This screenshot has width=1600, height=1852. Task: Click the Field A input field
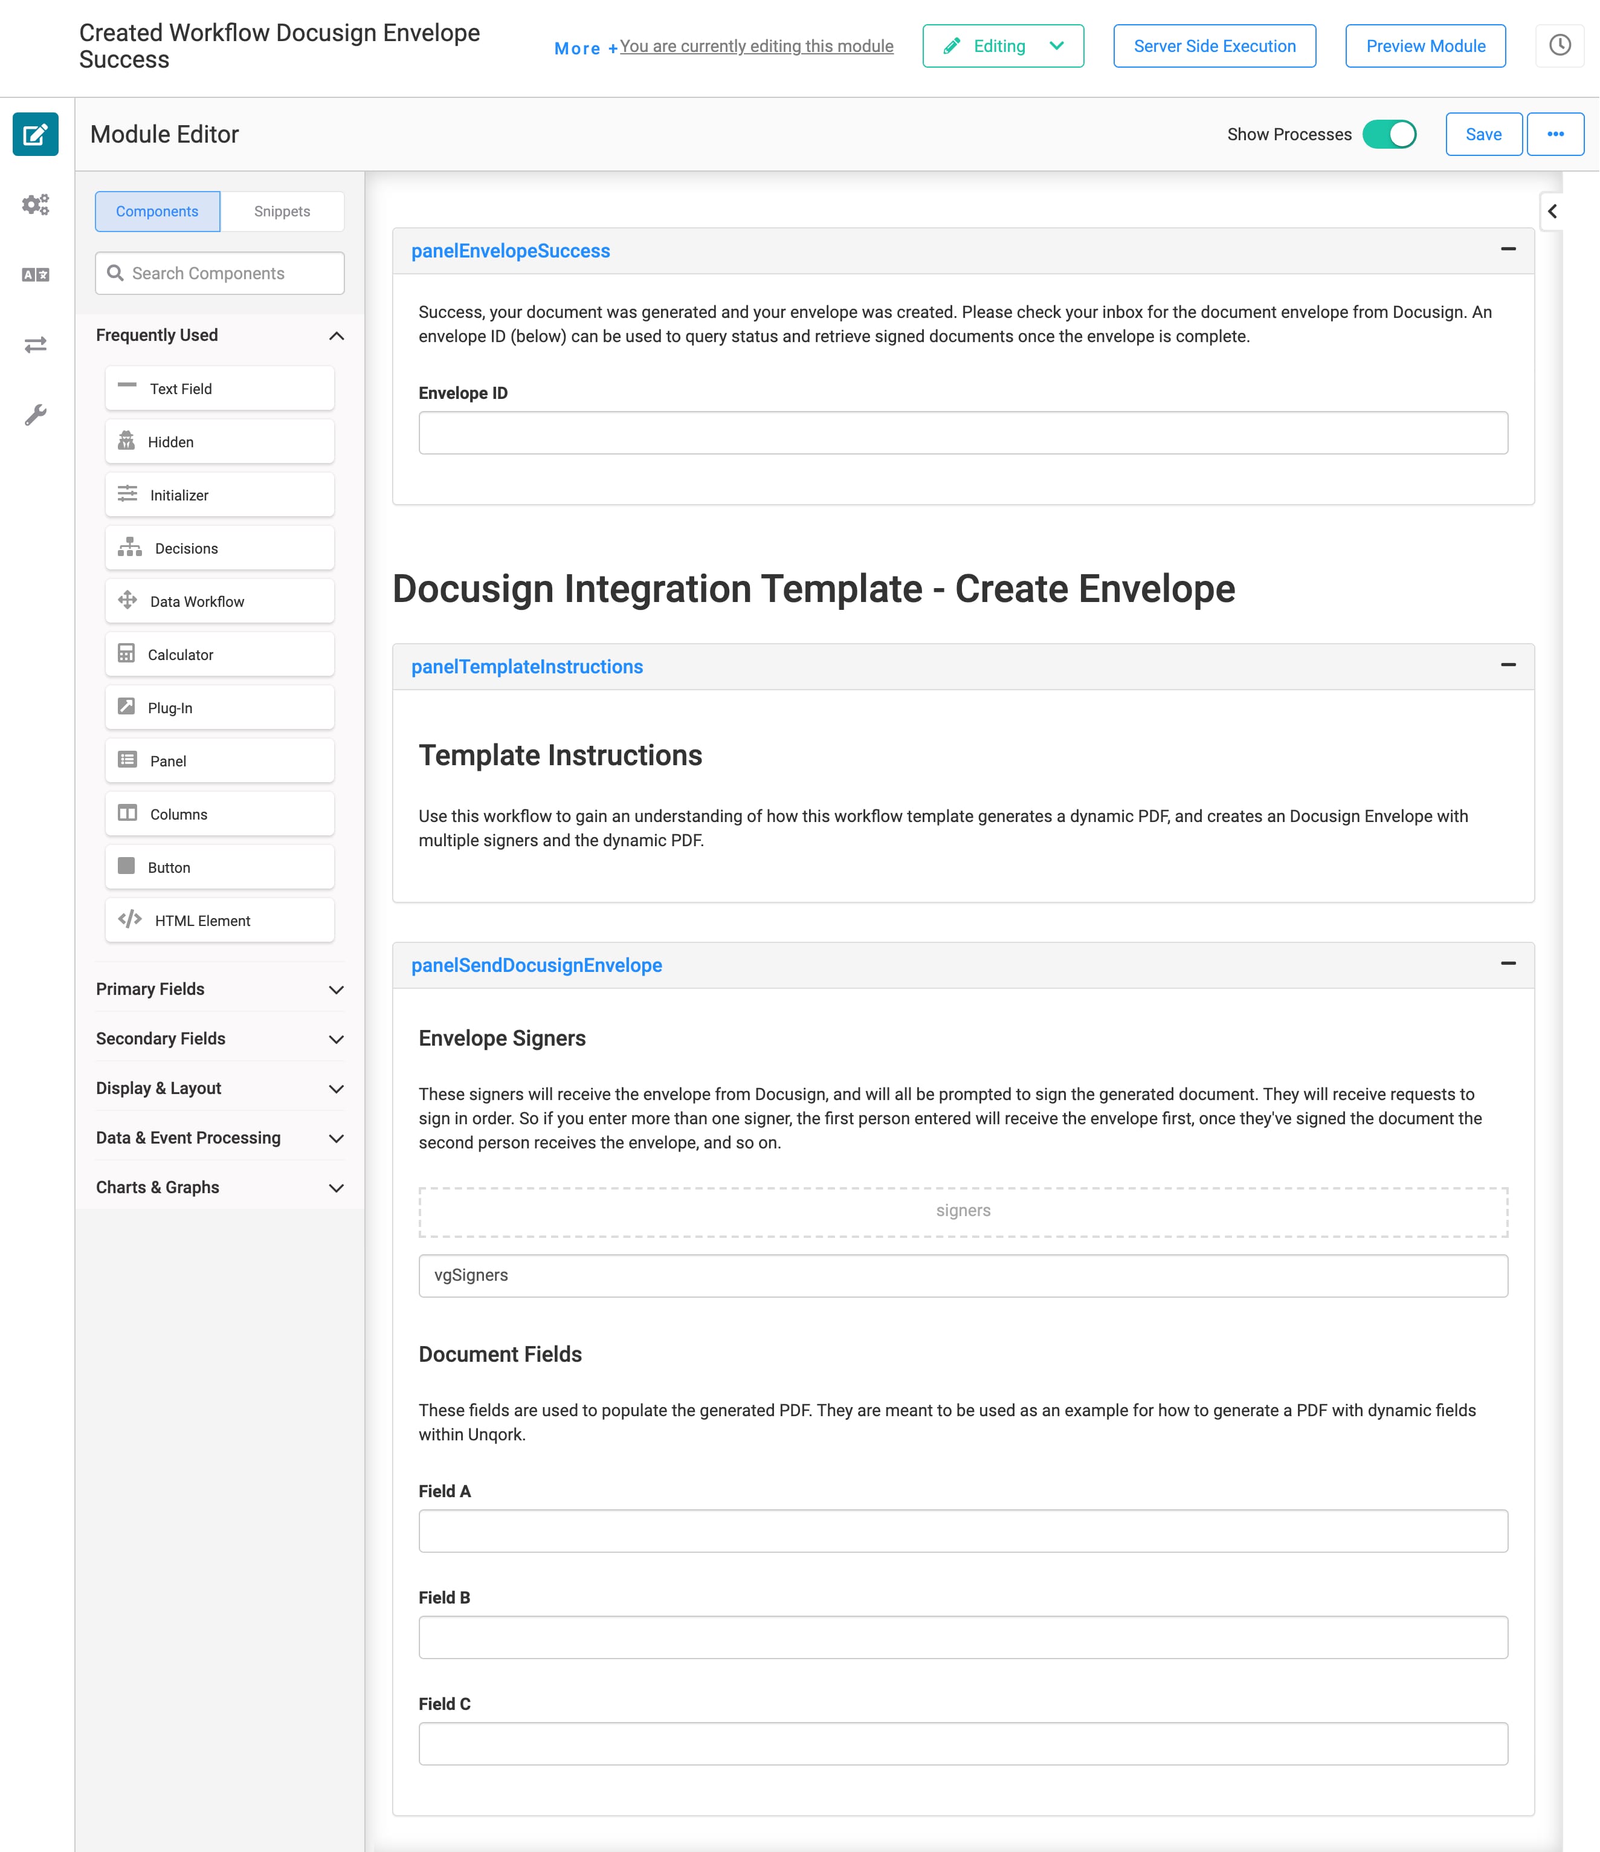pos(963,1531)
